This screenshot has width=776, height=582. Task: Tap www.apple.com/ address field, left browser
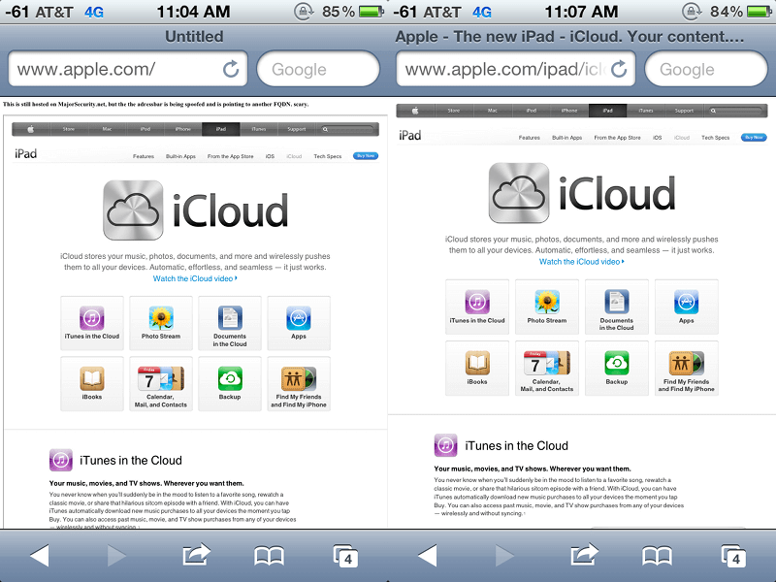click(128, 69)
